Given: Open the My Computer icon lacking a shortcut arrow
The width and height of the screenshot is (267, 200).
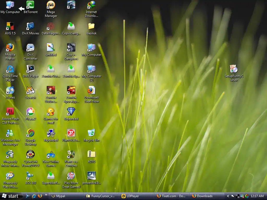Looking at the screenshot, I should (10, 7).
